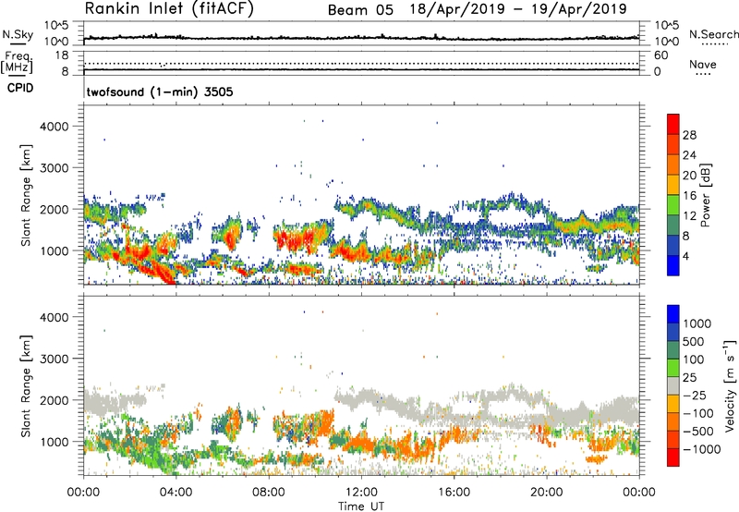Viewport: 739px width, 512px height.
Task: Click velocity scale value 500
Action: click(694, 342)
